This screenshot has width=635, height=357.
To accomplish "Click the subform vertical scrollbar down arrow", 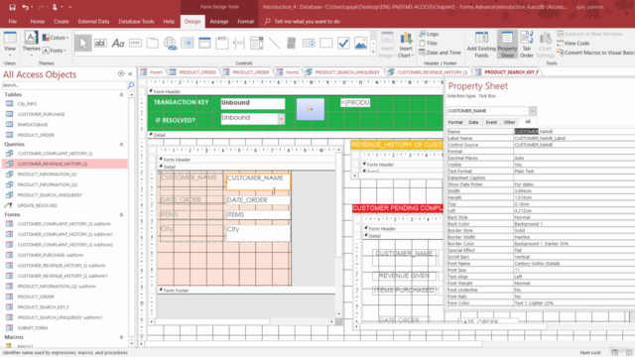I will pyautogui.click(x=338, y=313).
